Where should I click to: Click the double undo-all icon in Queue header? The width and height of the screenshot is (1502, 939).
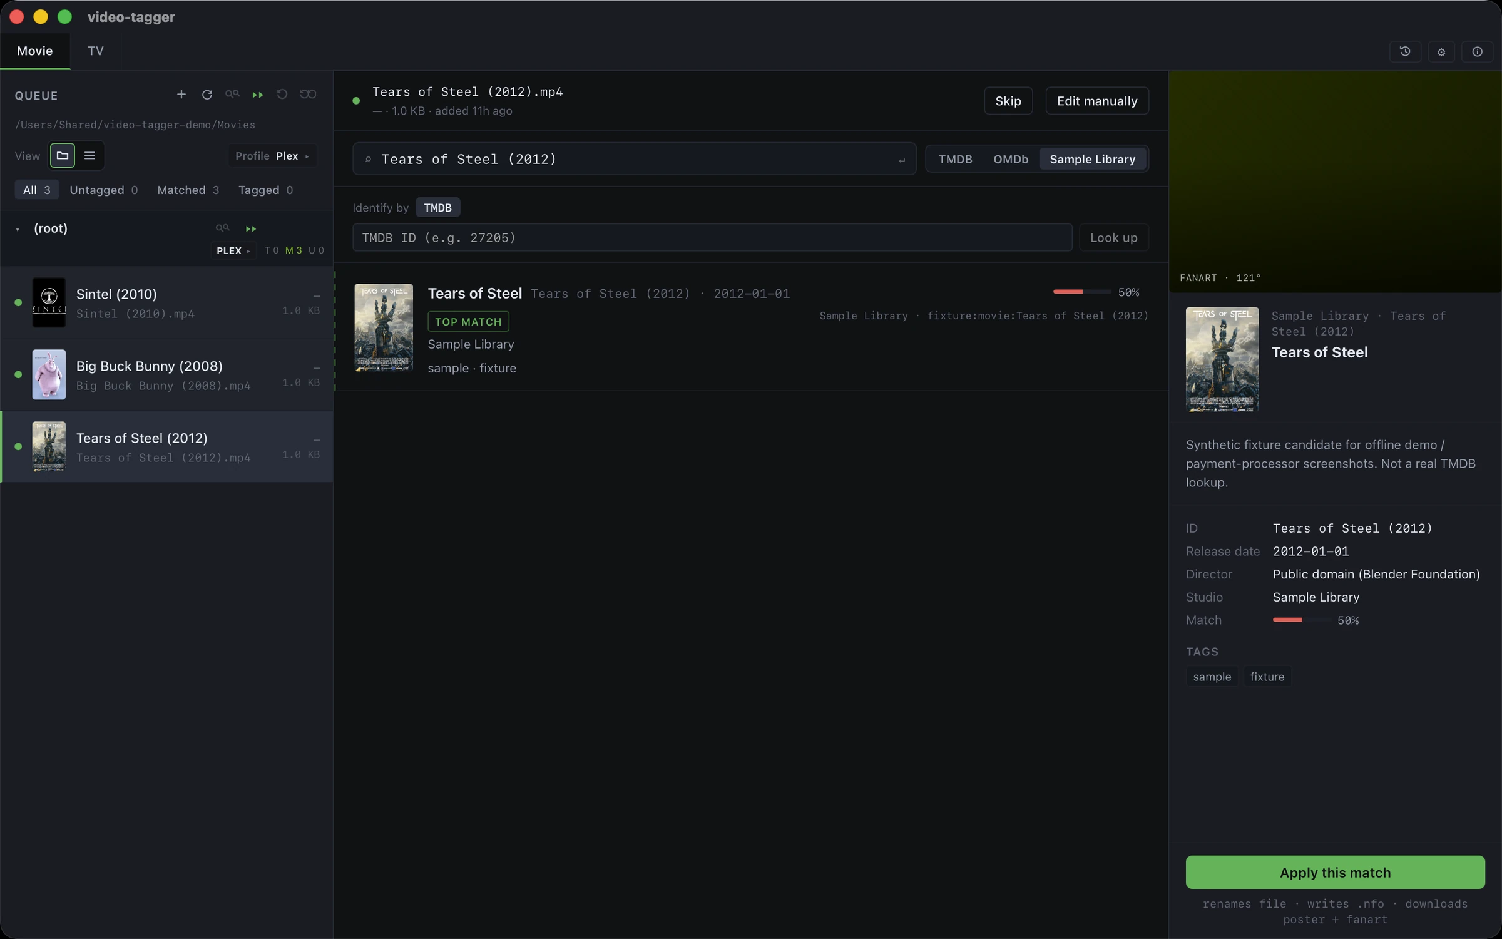click(308, 95)
